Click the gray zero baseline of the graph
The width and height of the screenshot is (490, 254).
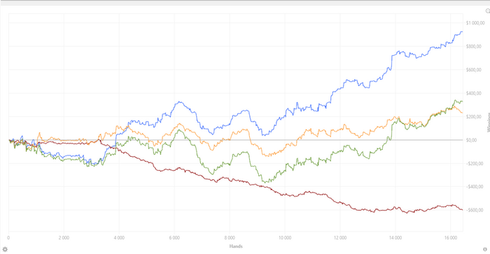[x=236, y=140]
